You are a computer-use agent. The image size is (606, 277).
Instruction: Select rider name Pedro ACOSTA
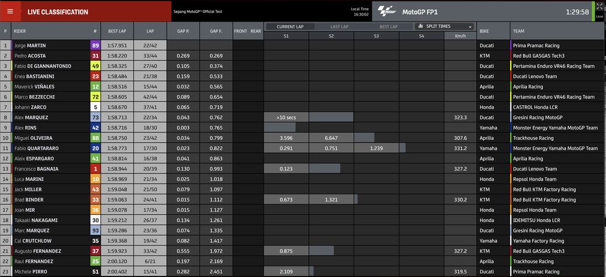click(x=30, y=56)
